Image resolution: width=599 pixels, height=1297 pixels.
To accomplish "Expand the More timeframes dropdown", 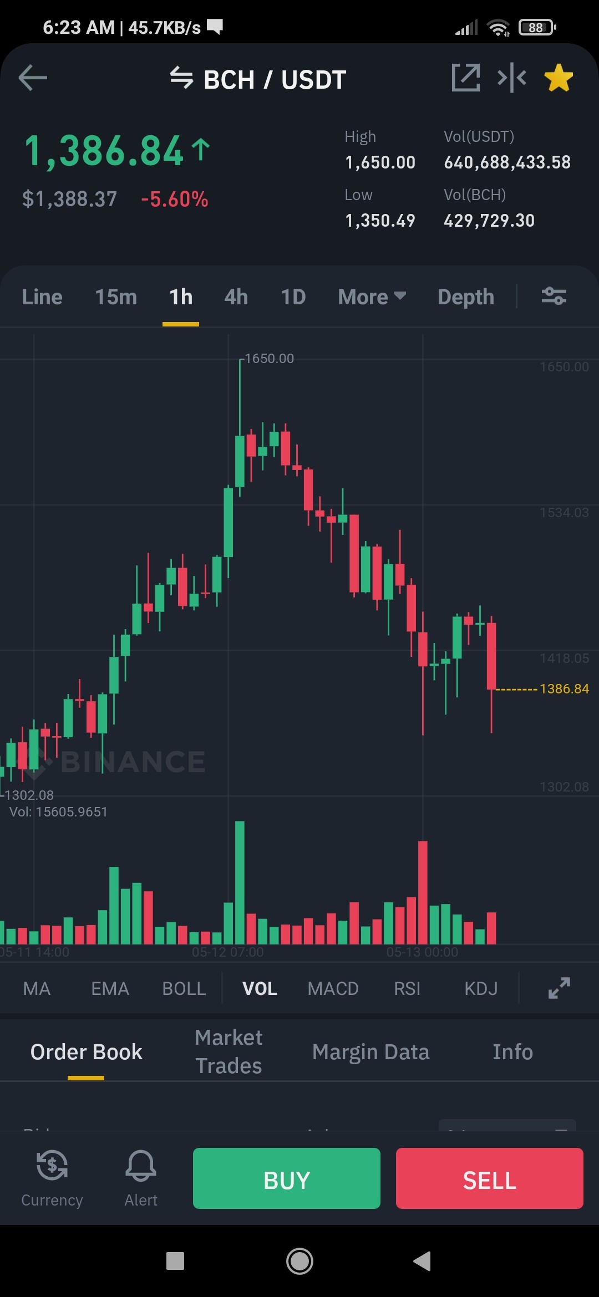I will pos(372,297).
